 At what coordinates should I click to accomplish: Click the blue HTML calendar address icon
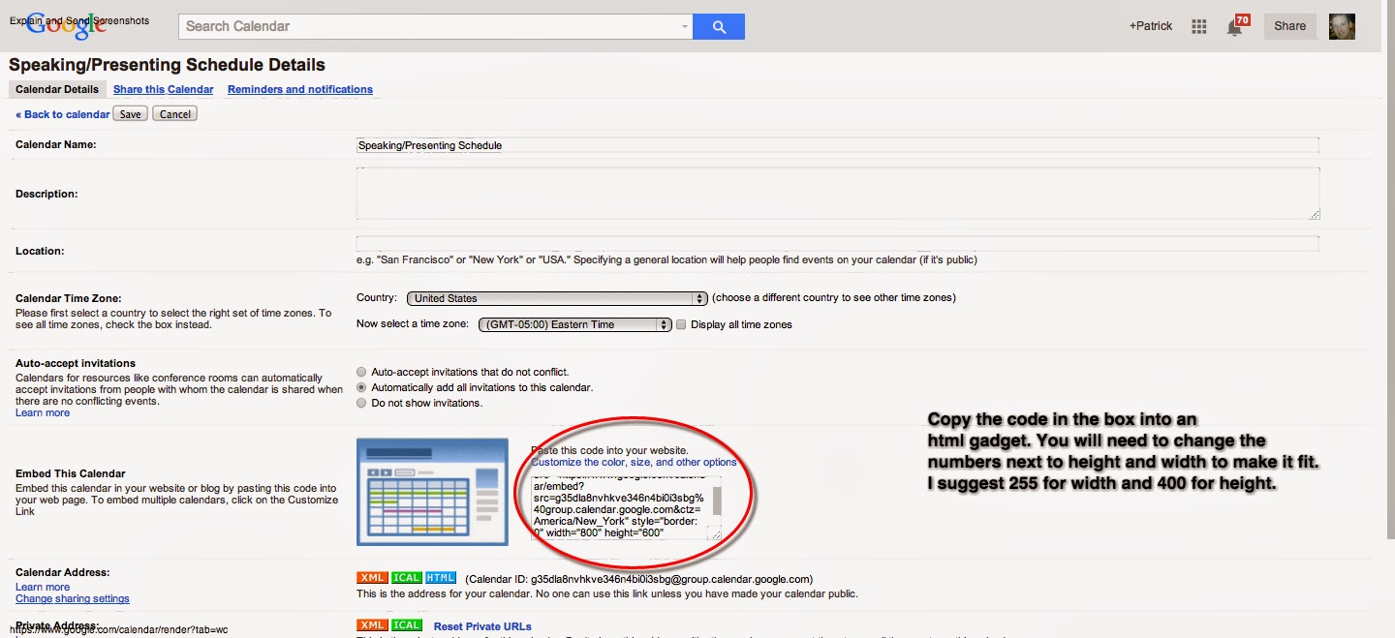point(440,579)
